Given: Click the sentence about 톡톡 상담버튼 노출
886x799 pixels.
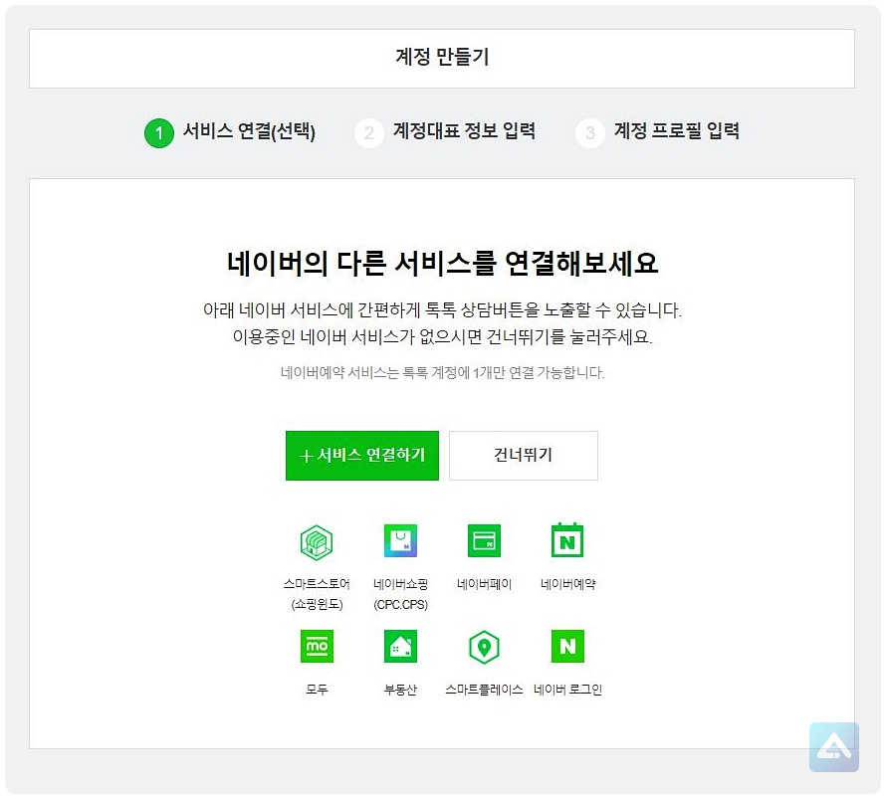Looking at the screenshot, I should (x=442, y=310).
